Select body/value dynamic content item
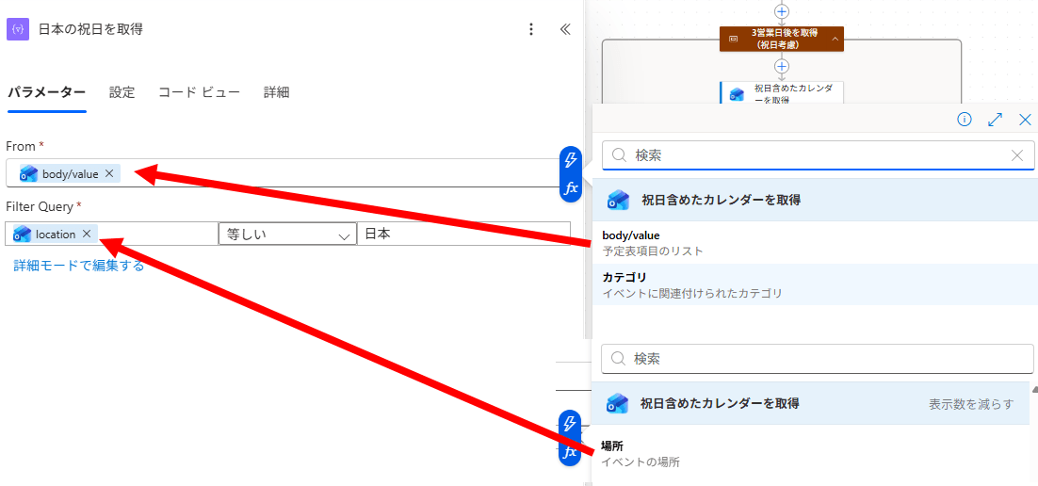 [631, 235]
